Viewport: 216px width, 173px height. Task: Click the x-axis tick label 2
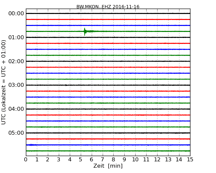point(48,160)
